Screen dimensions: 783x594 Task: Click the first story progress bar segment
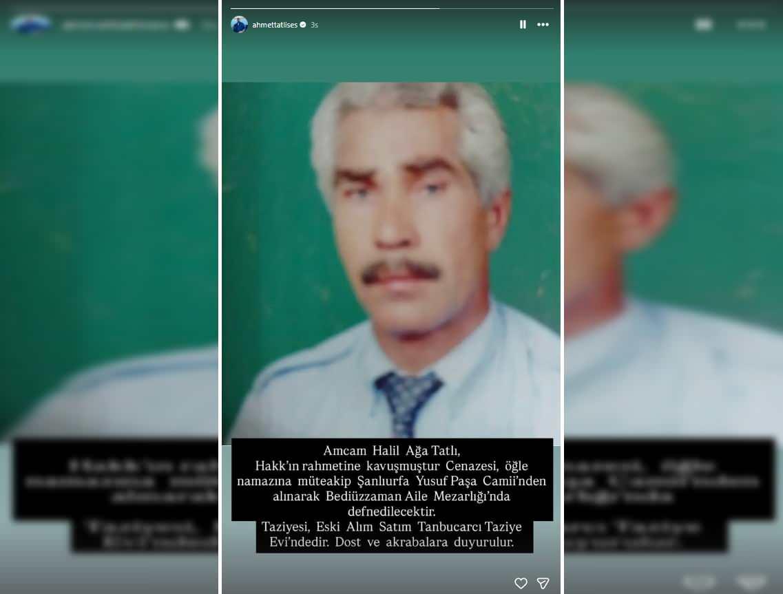335,4
